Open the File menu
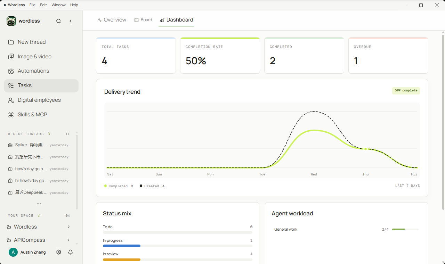 click(32, 5)
